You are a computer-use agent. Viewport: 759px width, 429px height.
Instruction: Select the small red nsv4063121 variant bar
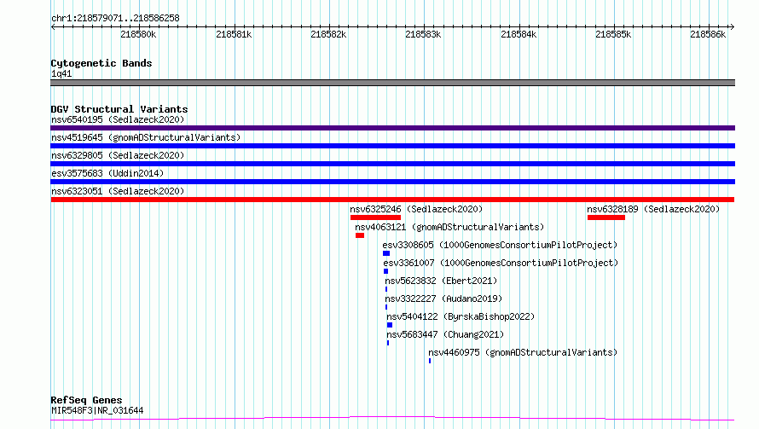coord(360,235)
